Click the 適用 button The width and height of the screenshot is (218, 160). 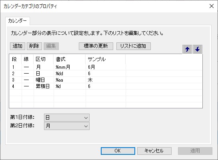pos(195,151)
